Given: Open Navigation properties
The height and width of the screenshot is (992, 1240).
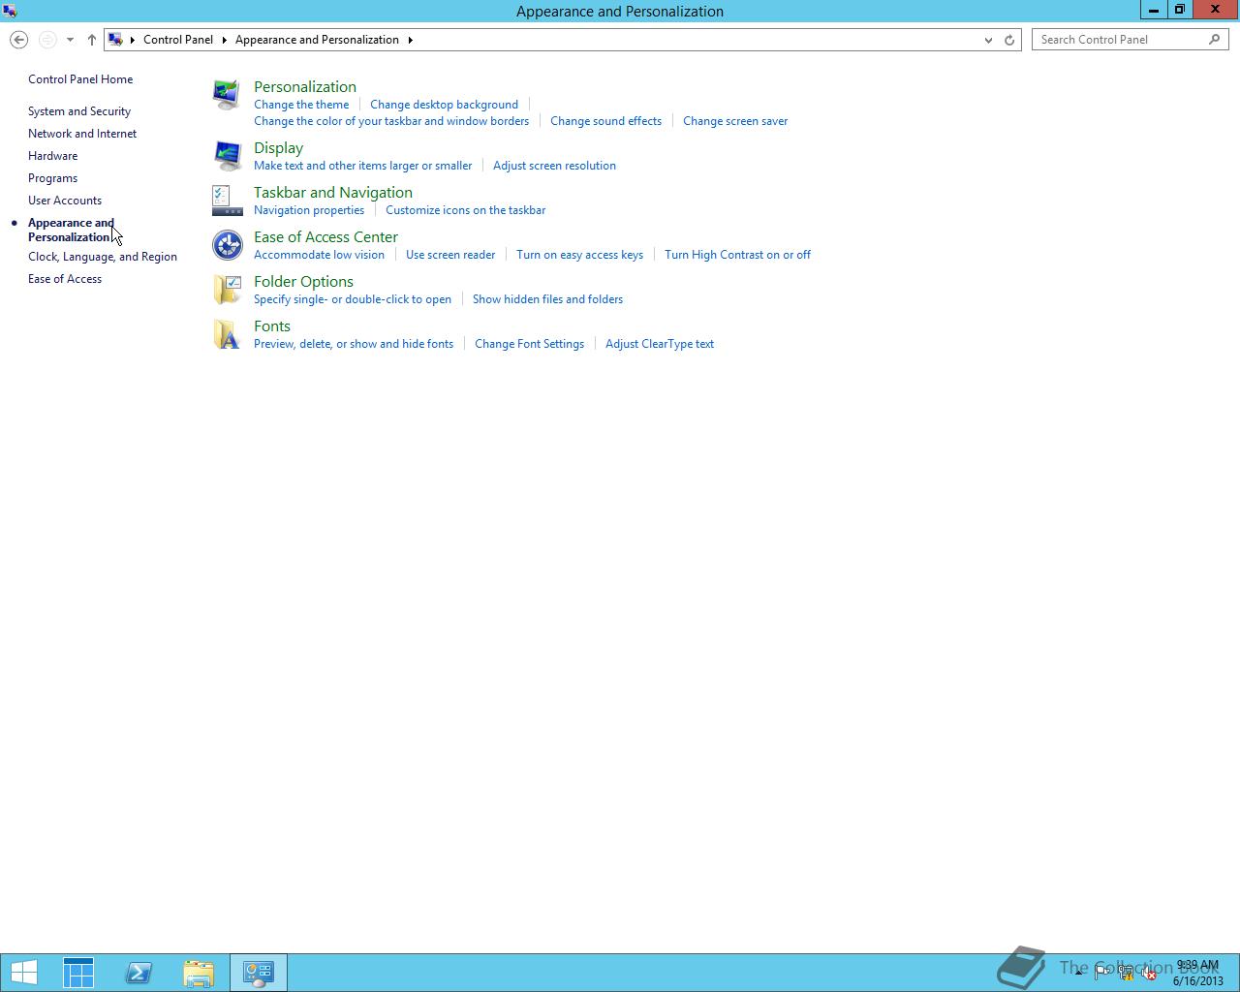Looking at the screenshot, I should click(309, 210).
